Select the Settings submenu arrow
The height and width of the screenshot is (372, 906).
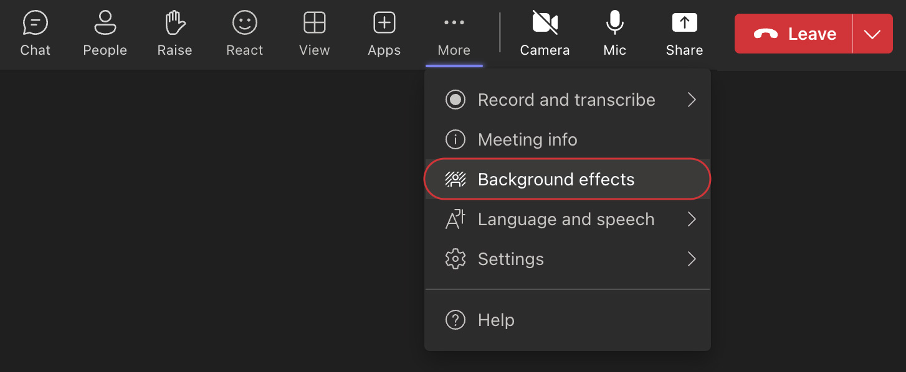click(692, 259)
